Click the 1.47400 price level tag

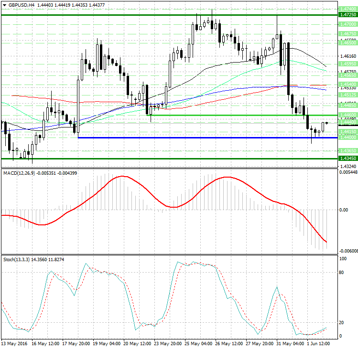[347, 9]
